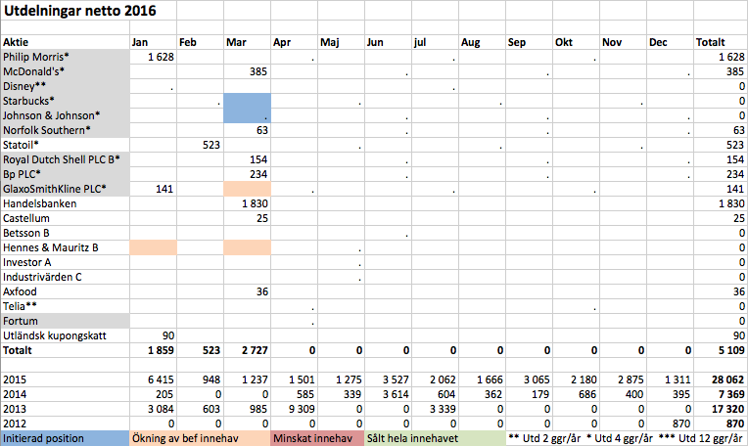748x446 pixels.
Task: Select the 2015 total 28 062
Action: pyautogui.click(x=721, y=379)
